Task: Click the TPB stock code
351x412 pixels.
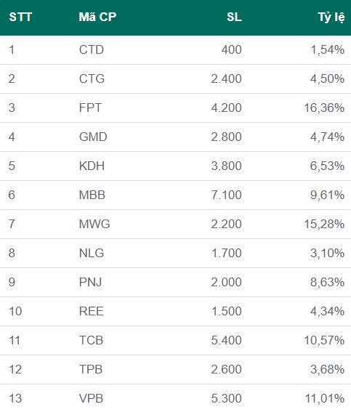Action: (91, 369)
